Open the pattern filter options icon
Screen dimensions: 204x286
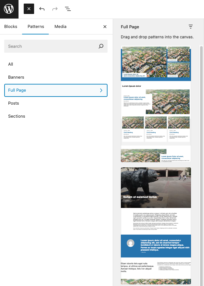click(x=191, y=27)
